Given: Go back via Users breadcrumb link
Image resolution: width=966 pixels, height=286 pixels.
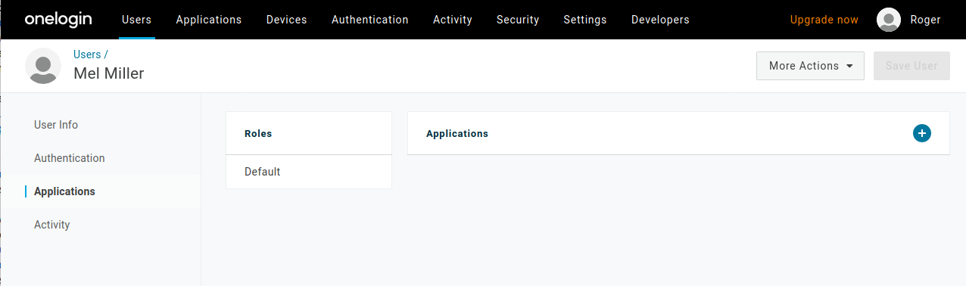Looking at the screenshot, I should coord(87,54).
